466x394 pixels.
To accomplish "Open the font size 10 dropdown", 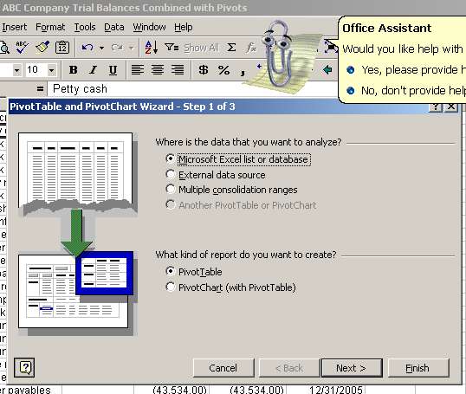I will point(51,70).
